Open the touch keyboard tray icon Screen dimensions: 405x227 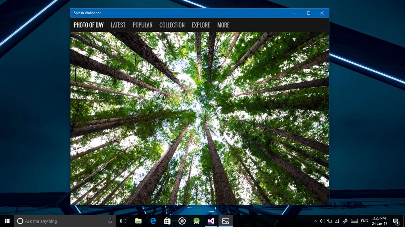(354, 221)
